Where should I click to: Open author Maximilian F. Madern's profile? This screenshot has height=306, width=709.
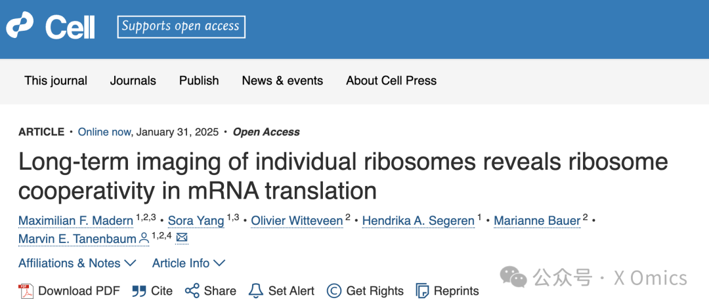[76, 221]
